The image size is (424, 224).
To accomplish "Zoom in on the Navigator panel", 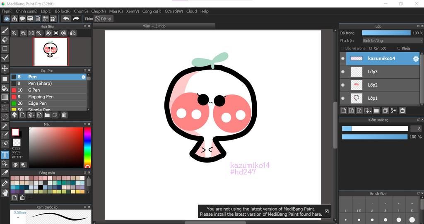I will click(23, 33).
